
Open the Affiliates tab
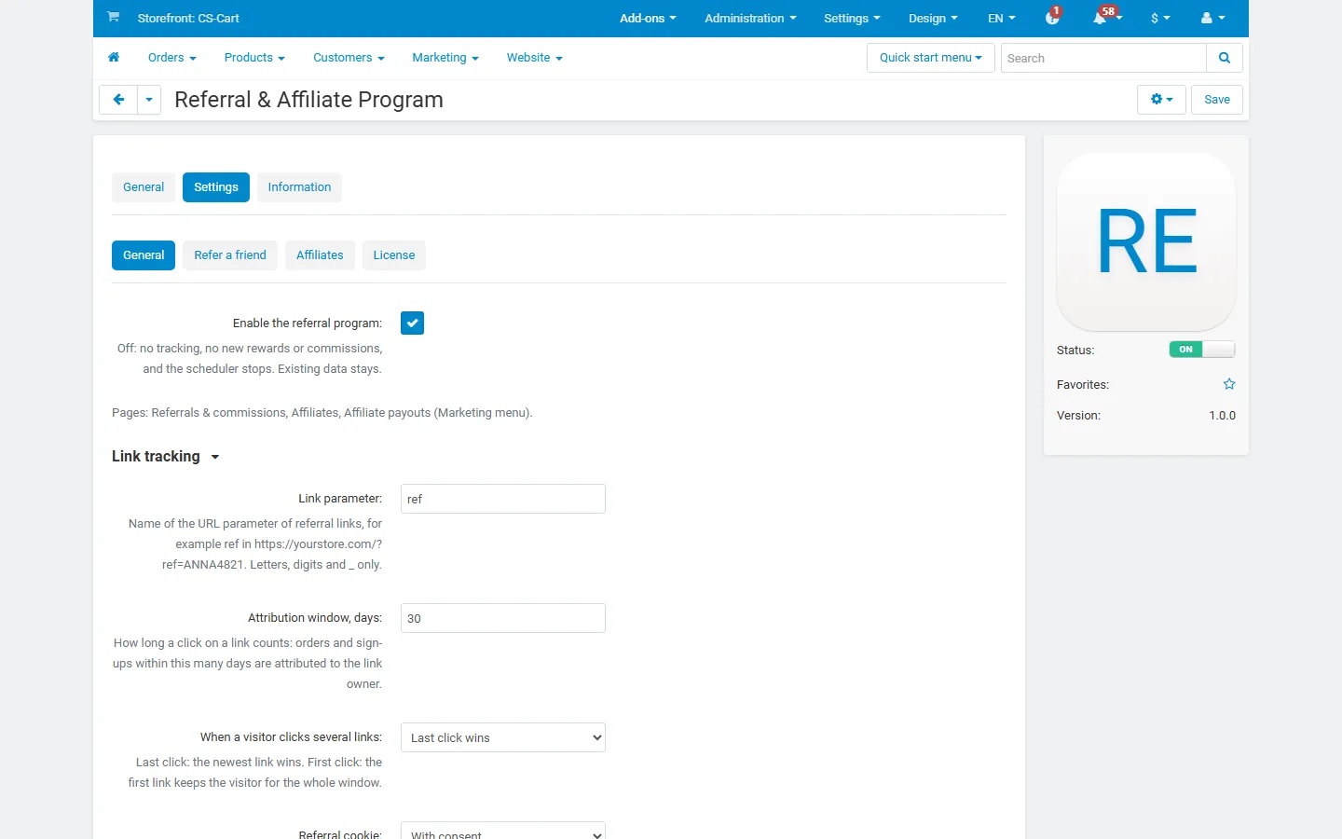tap(320, 255)
